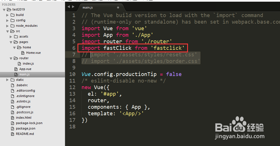Open index.html in the sidebar
Image resolution: width=280 pixels, height=146 pixels.
[x=23, y=118]
